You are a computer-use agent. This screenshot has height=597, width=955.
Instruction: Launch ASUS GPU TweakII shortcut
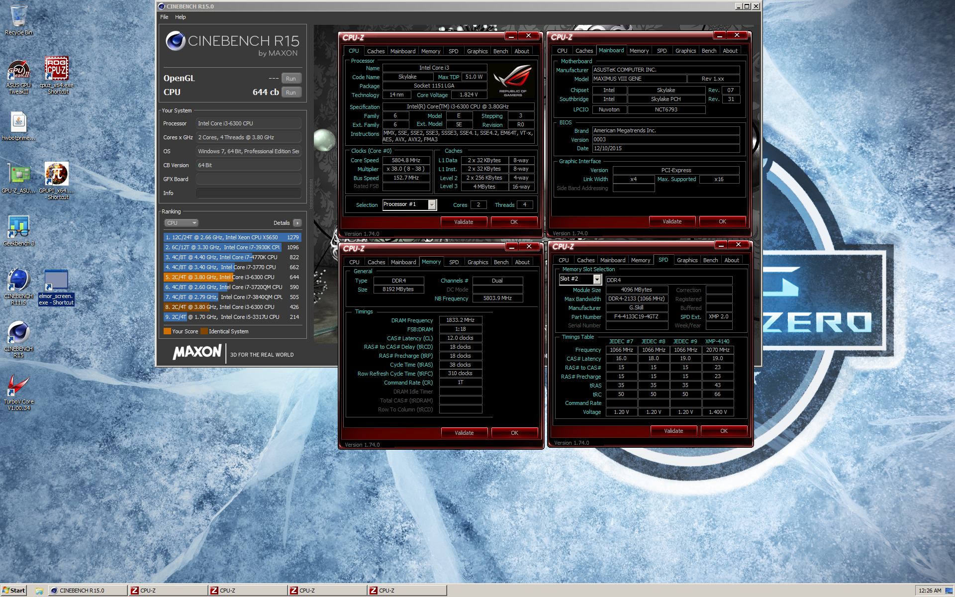click(18, 76)
